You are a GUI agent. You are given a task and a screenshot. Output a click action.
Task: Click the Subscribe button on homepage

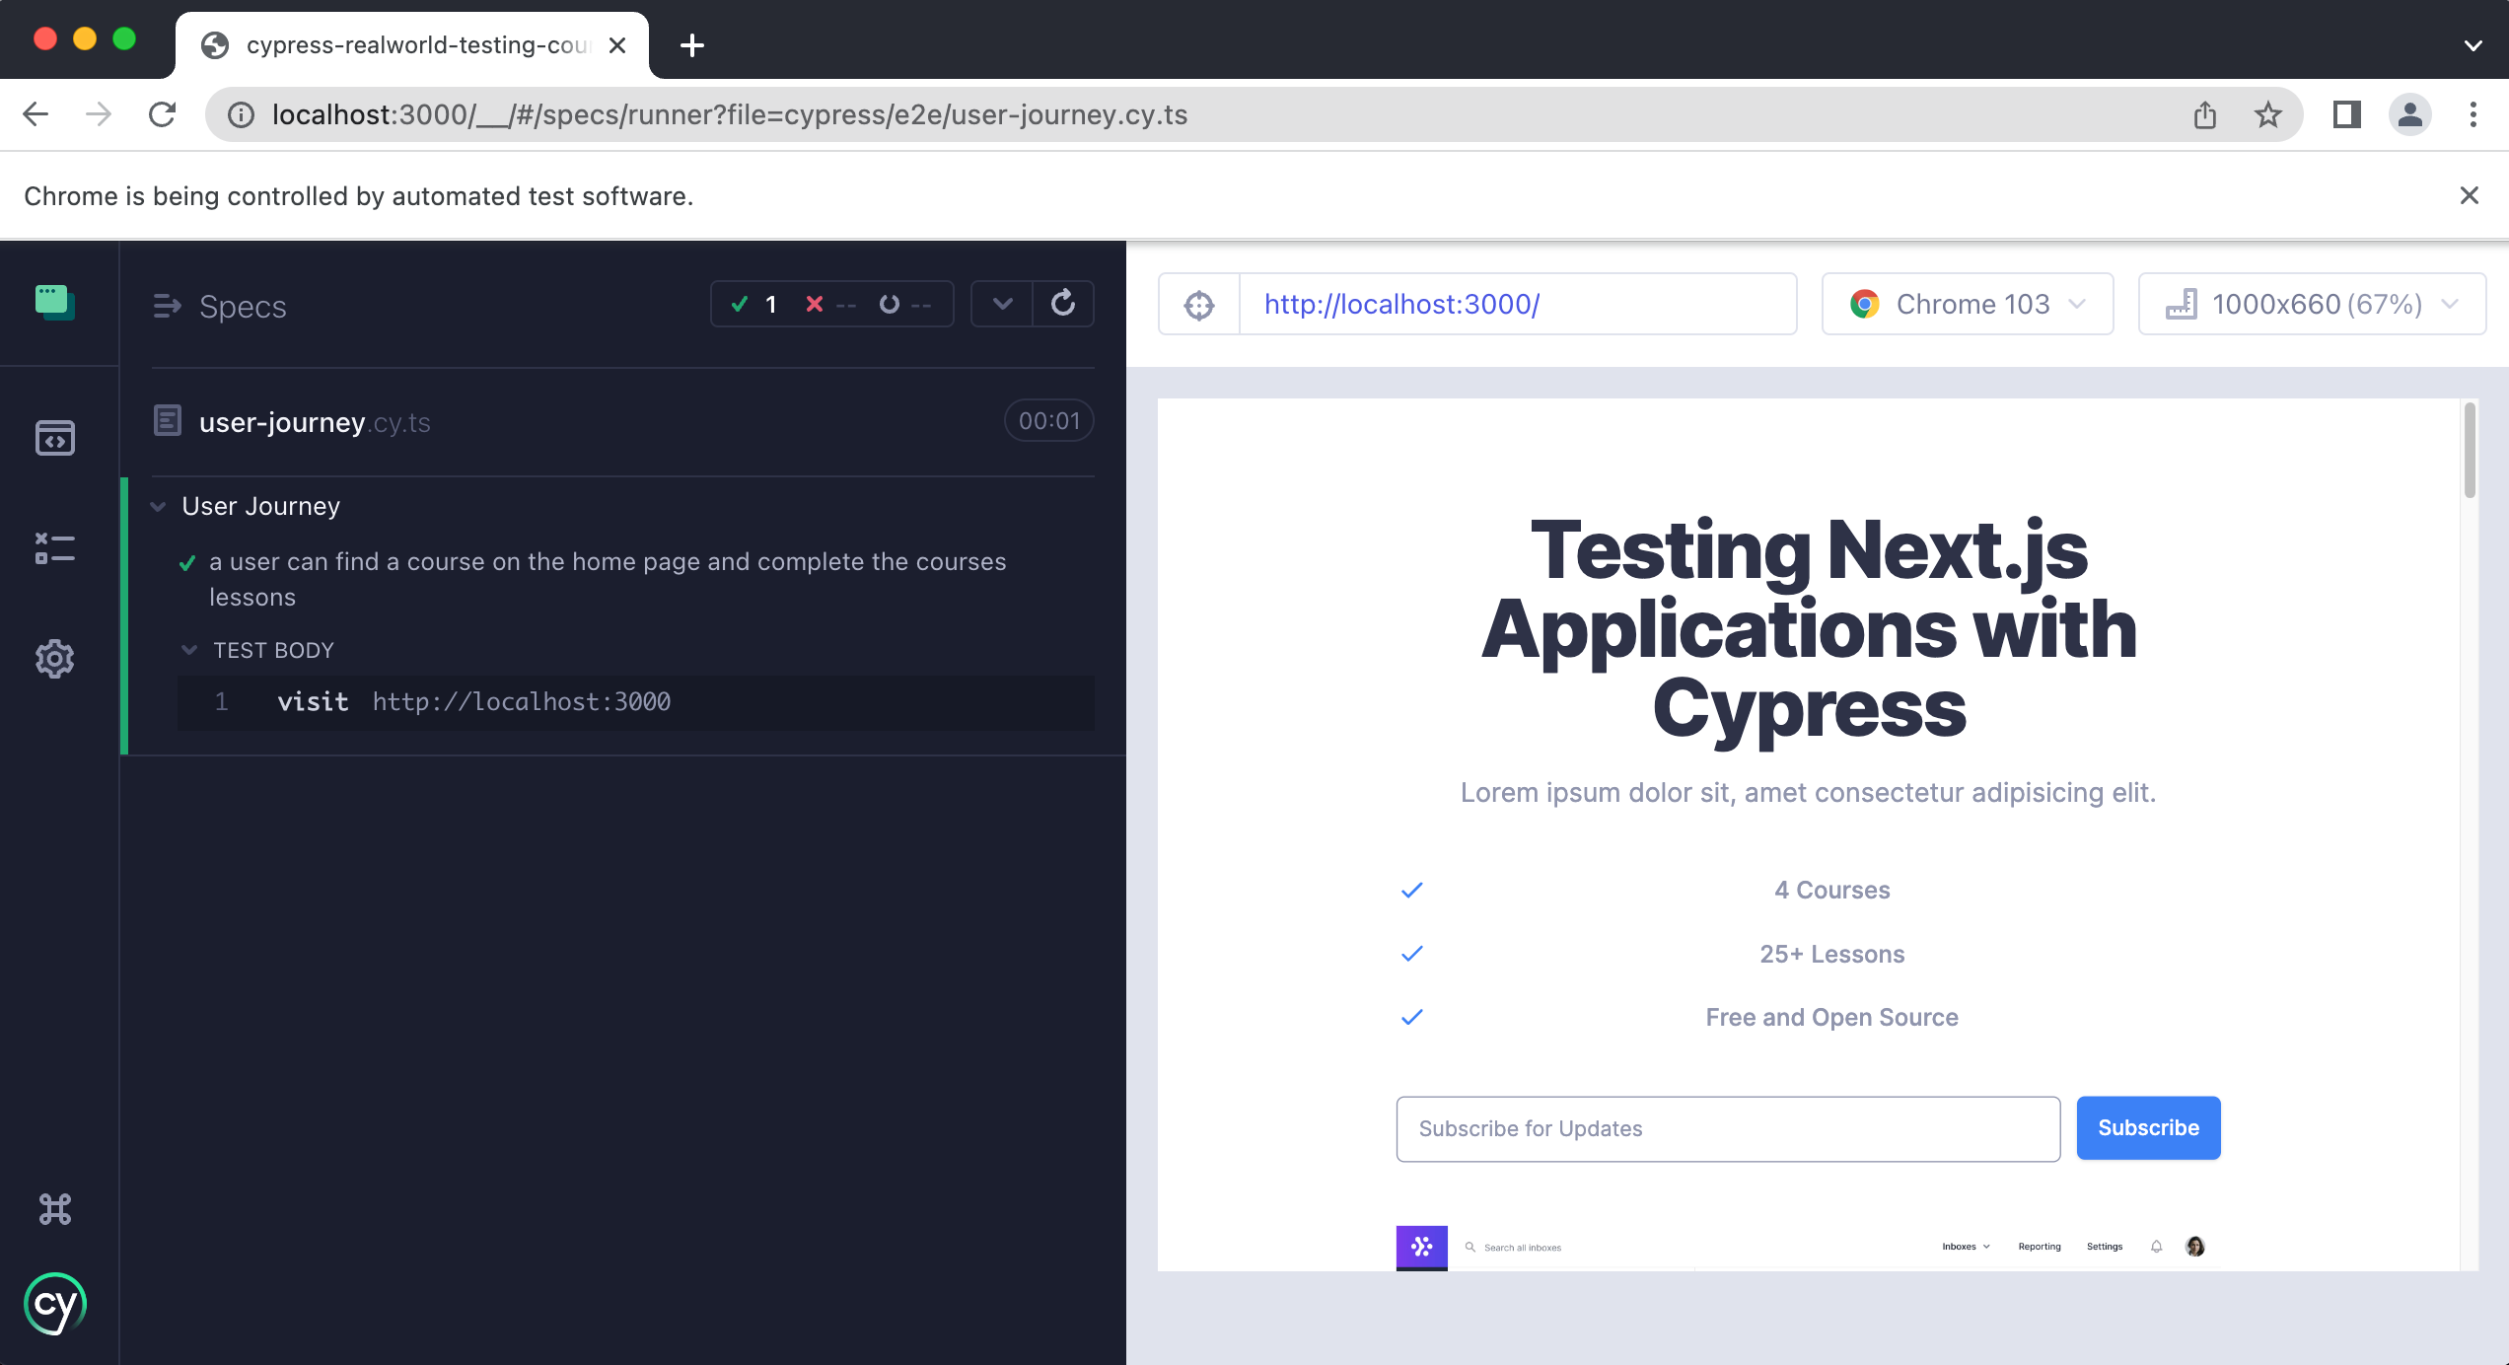coord(2149,1128)
